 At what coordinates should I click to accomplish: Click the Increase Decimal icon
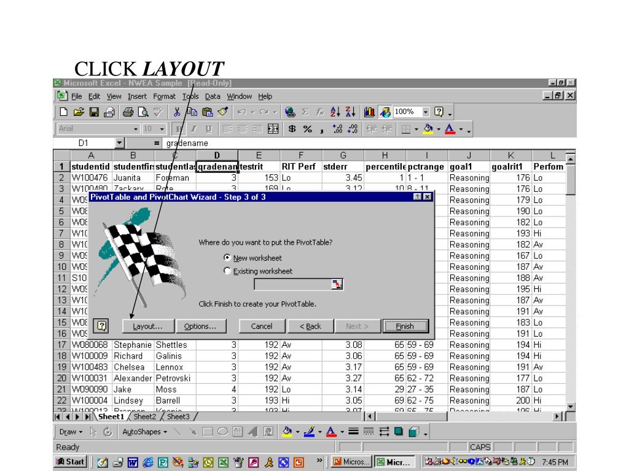tap(337, 129)
